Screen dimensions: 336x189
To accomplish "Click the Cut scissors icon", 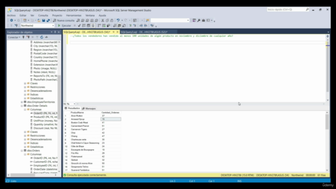I will (x=103, y=20).
